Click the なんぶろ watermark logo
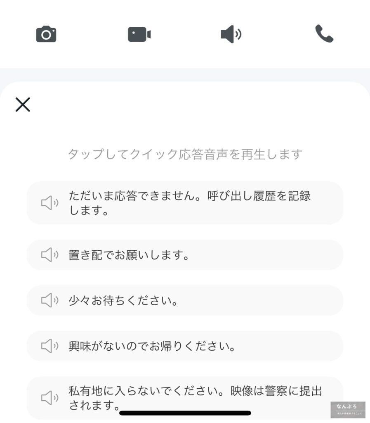 coord(347,409)
